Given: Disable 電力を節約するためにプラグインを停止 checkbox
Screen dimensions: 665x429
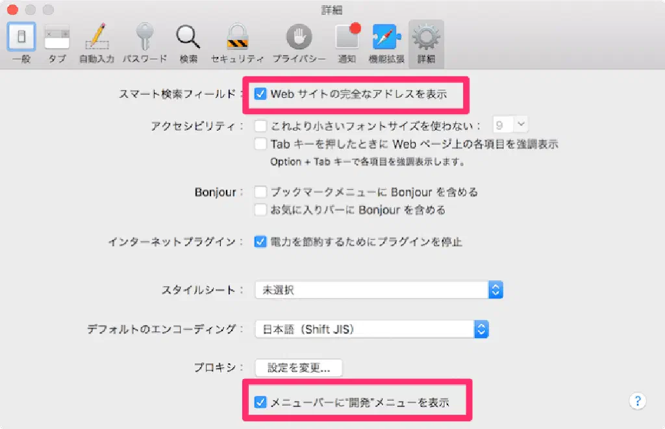Looking at the screenshot, I should click(260, 242).
